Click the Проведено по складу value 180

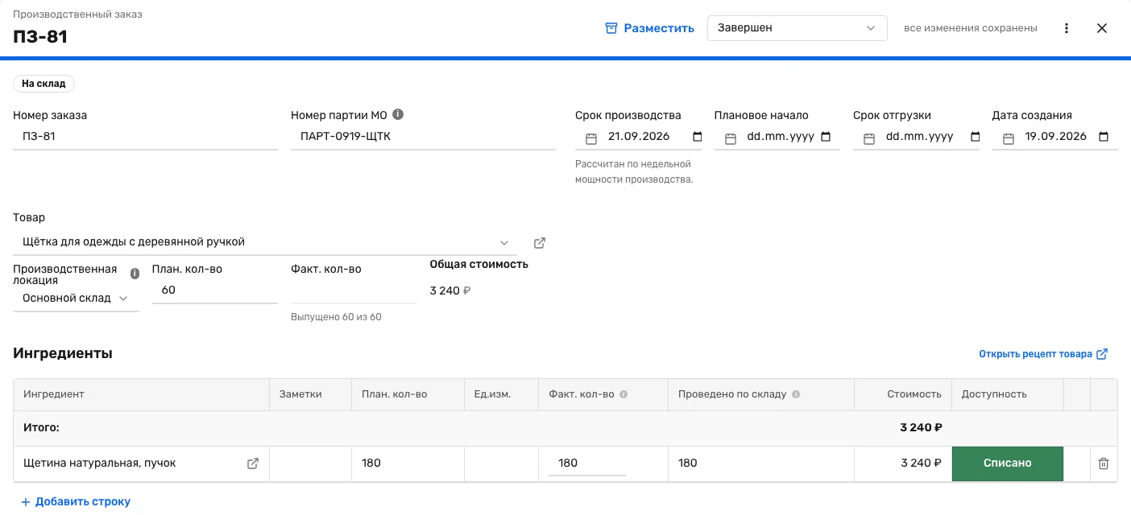click(x=688, y=463)
